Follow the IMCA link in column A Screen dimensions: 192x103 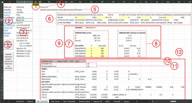pos(6,30)
